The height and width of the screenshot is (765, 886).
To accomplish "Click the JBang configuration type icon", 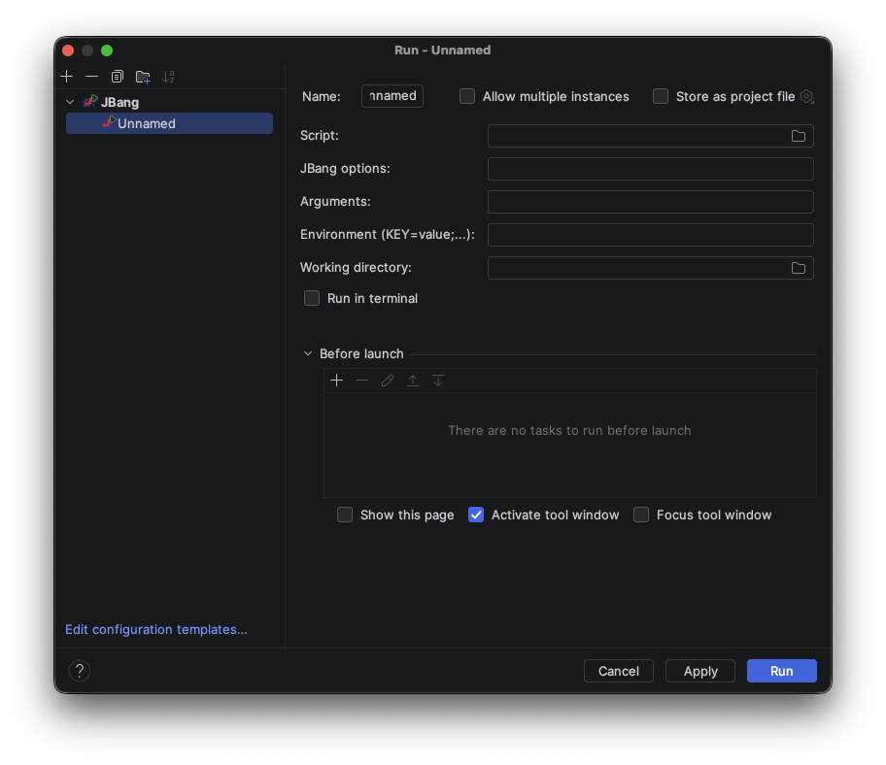I will [x=90, y=102].
